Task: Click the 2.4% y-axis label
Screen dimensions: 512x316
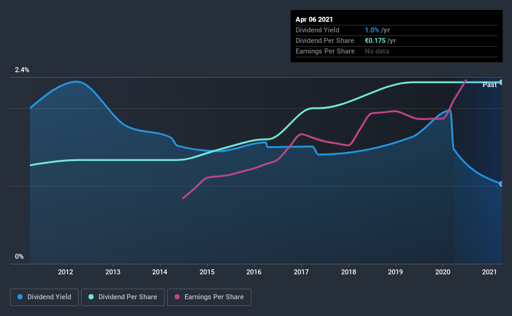Action: pos(22,70)
